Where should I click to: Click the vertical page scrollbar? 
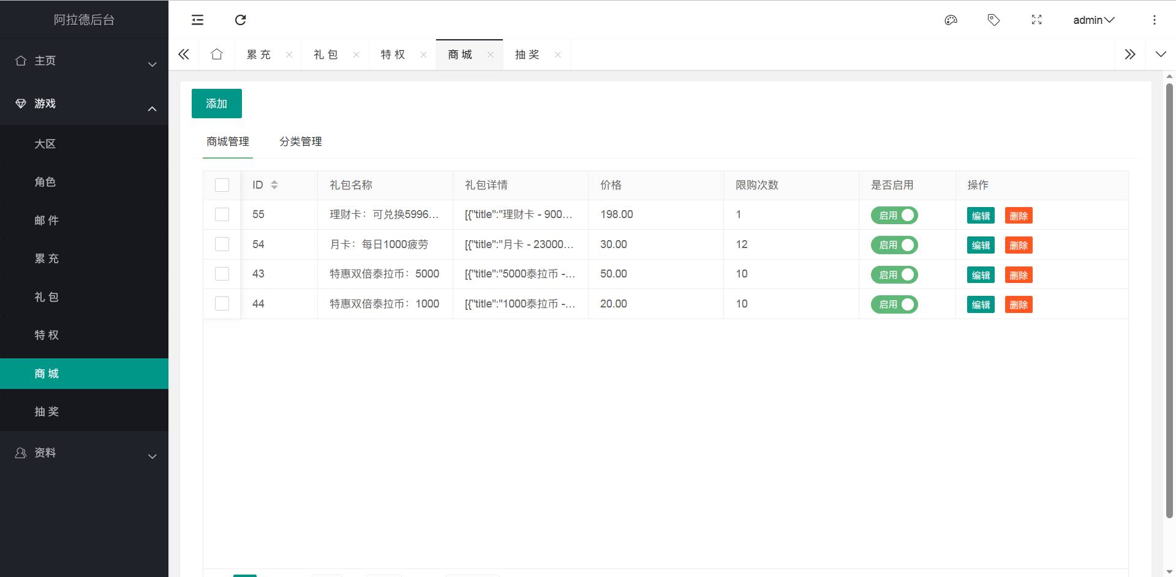click(x=1169, y=300)
